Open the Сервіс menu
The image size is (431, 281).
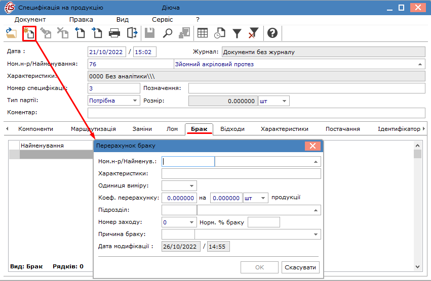coord(162,20)
